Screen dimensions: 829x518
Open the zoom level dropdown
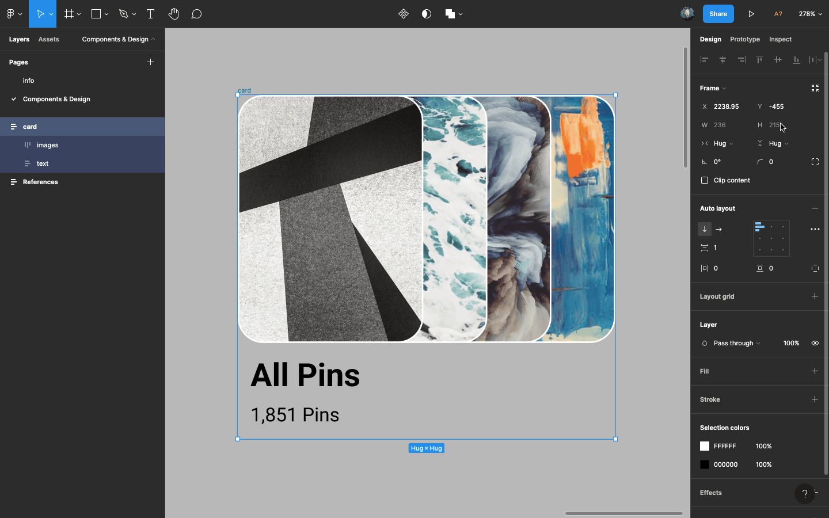(x=811, y=14)
